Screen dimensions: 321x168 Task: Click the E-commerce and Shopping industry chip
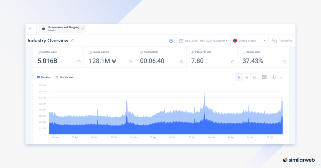[63, 29]
